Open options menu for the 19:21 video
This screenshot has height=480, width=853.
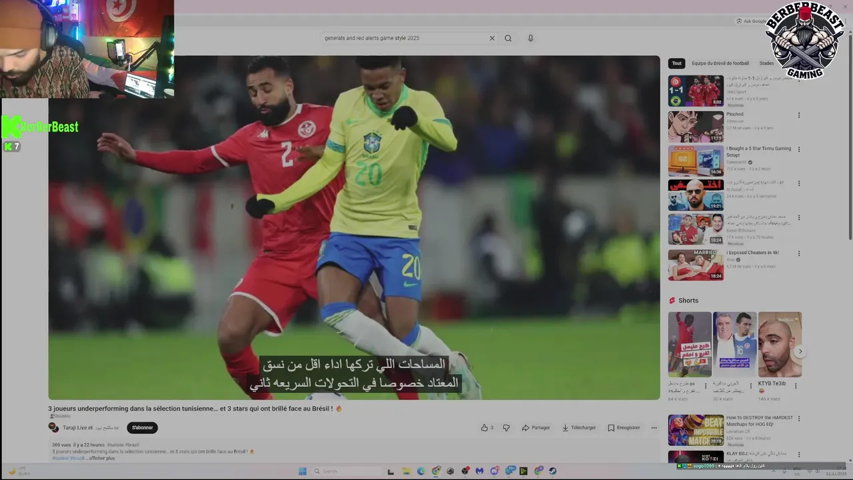(799, 183)
